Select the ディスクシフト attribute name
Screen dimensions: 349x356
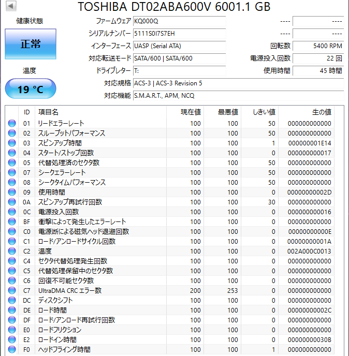pyautogui.click(x=55, y=300)
